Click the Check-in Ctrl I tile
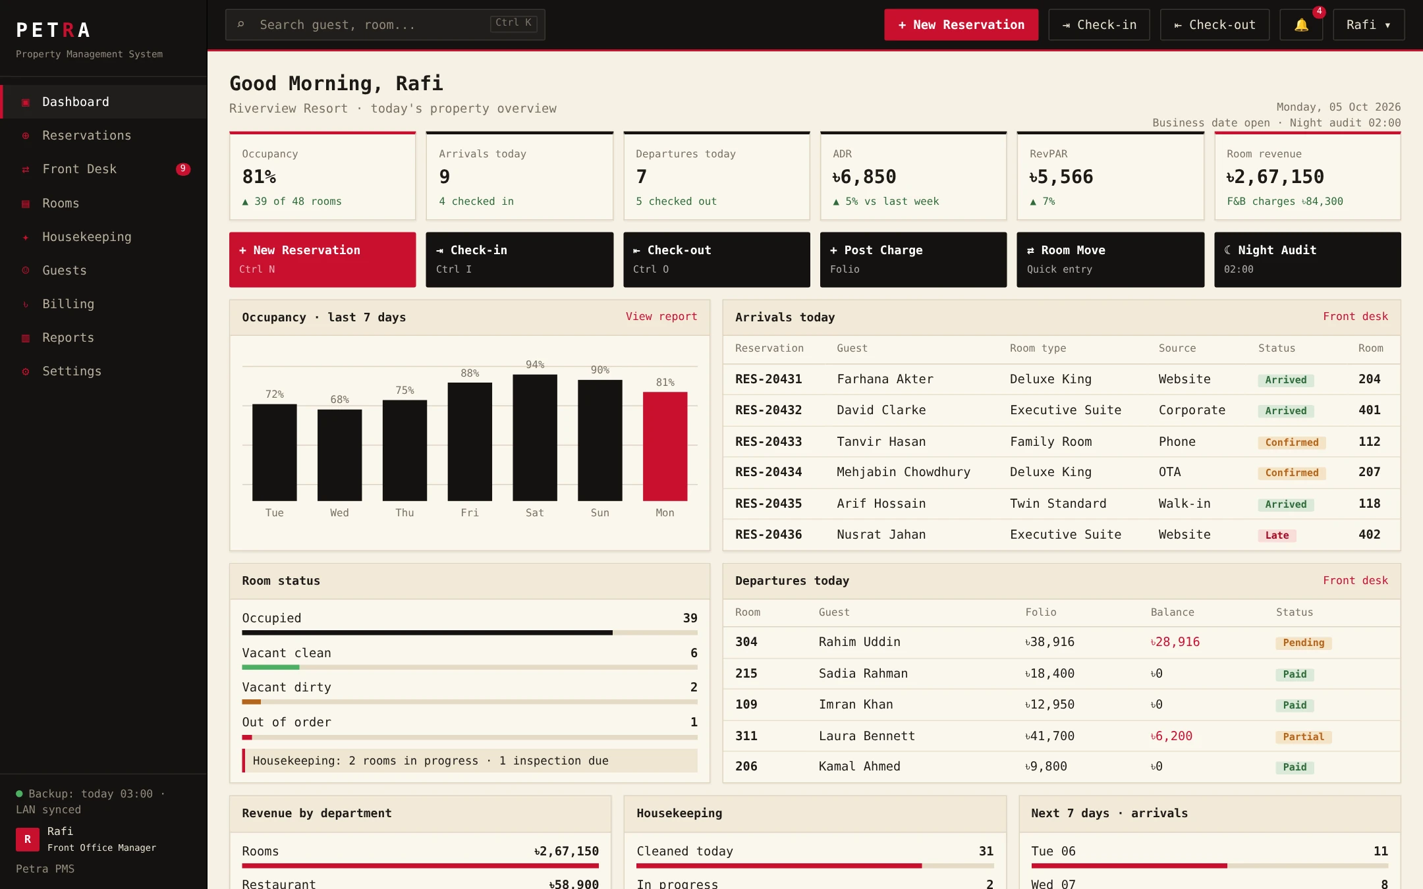1423x889 pixels. (519, 259)
